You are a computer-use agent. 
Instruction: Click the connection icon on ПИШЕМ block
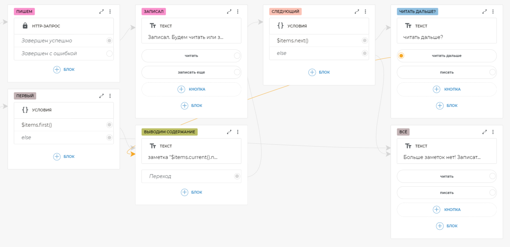(102, 11)
